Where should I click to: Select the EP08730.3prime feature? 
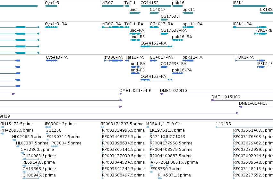[x=152, y=172]
